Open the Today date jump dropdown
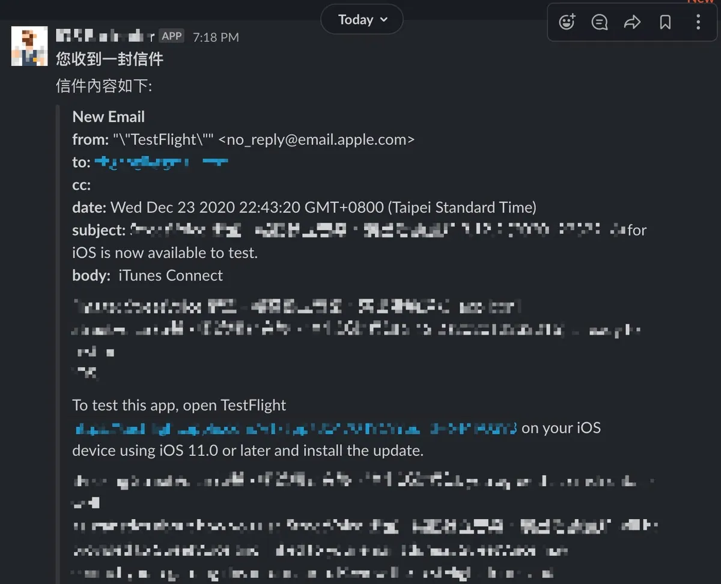Viewport: 721px width, 584px height. 362,20
